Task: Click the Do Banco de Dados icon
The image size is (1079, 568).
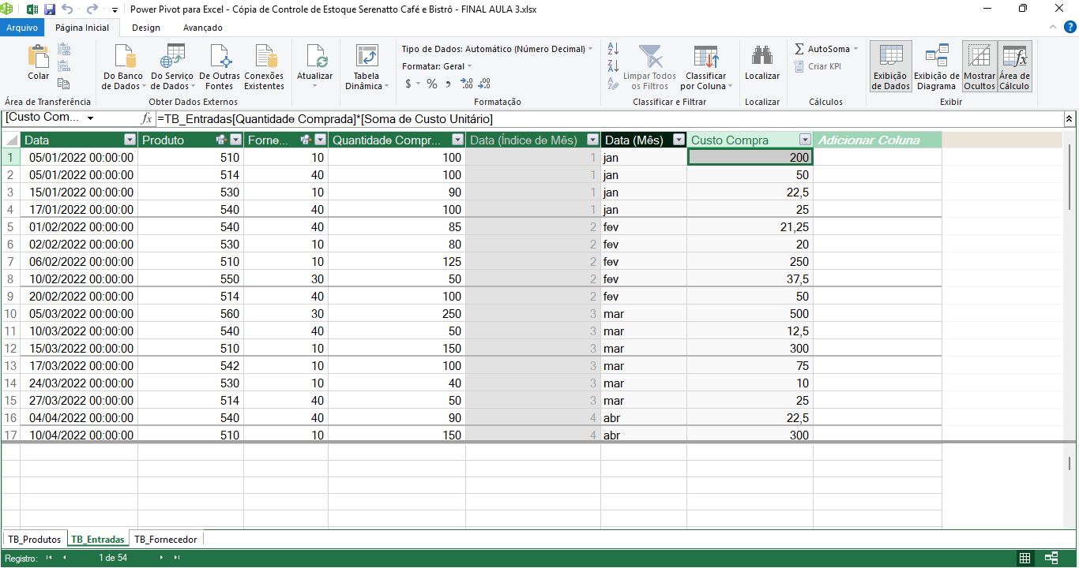Action: pyautogui.click(x=126, y=57)
